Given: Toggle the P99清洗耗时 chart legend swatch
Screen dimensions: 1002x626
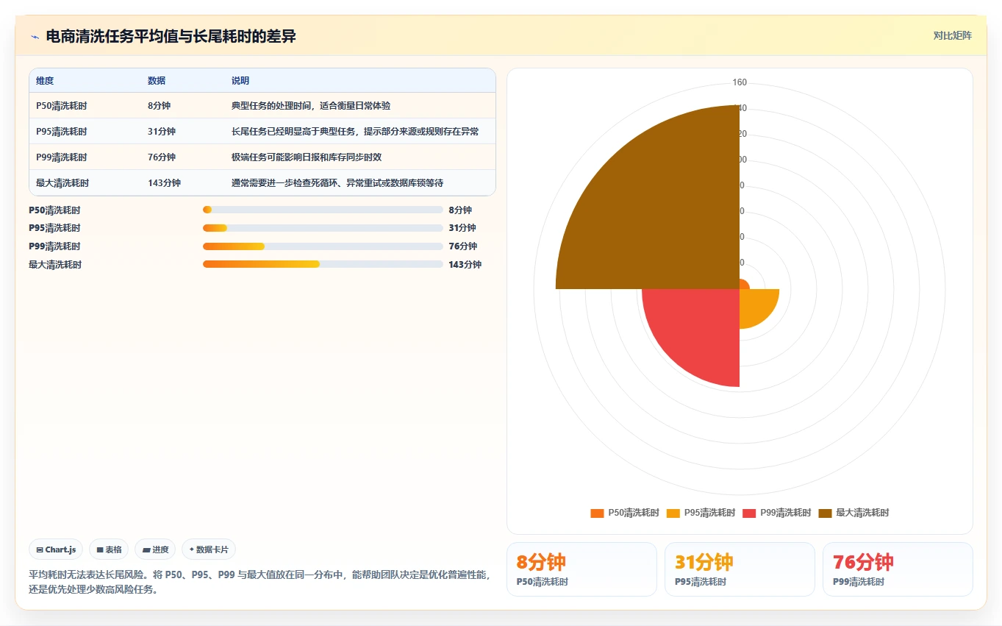Looking at the screenshot, I should click(x=749, y=513).
